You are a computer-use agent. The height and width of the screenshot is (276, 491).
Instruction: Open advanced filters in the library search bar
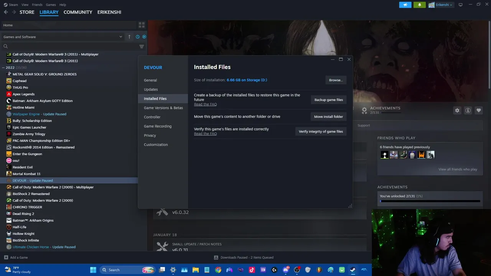[142, 46]
